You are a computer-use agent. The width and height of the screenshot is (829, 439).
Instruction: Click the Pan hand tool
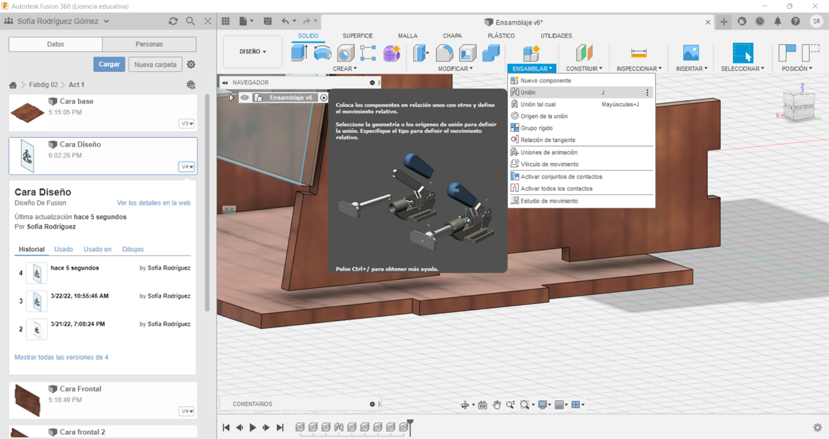pos(497,405)
